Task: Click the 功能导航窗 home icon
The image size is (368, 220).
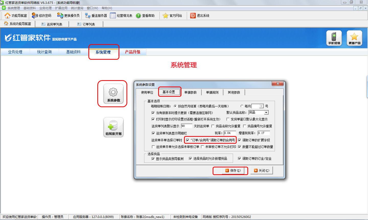Action: tap(8, 16)
